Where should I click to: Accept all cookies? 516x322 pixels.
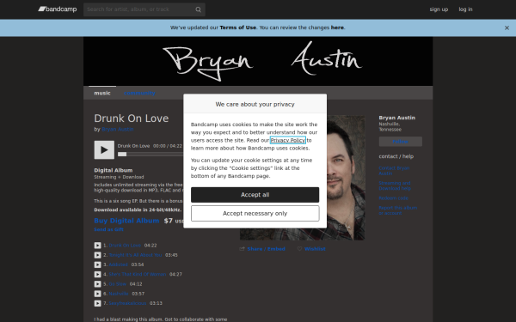255,195
